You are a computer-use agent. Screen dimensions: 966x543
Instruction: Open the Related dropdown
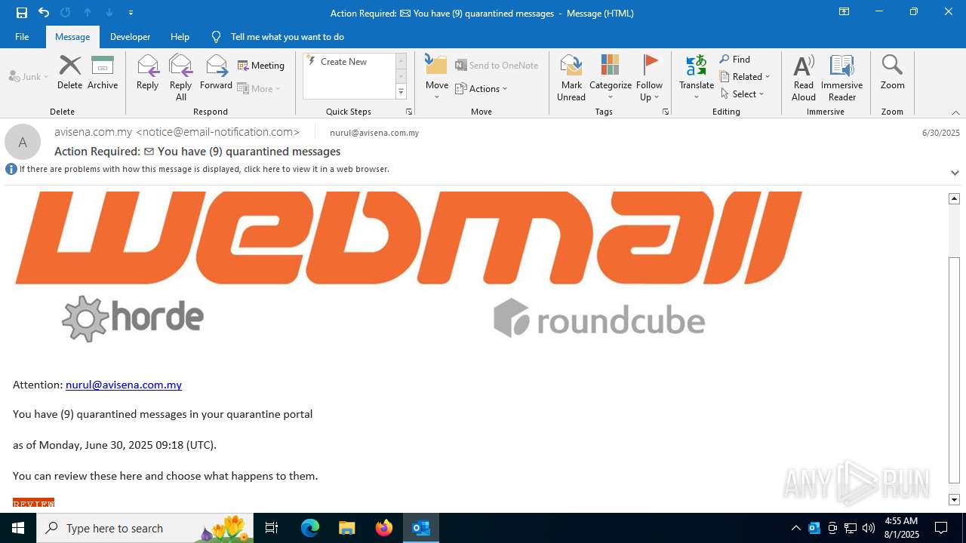click(745, 76)
